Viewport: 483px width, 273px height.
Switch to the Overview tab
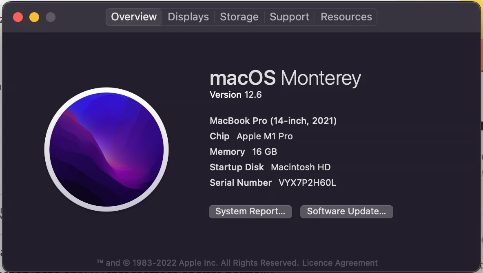(x=134, y=17)
